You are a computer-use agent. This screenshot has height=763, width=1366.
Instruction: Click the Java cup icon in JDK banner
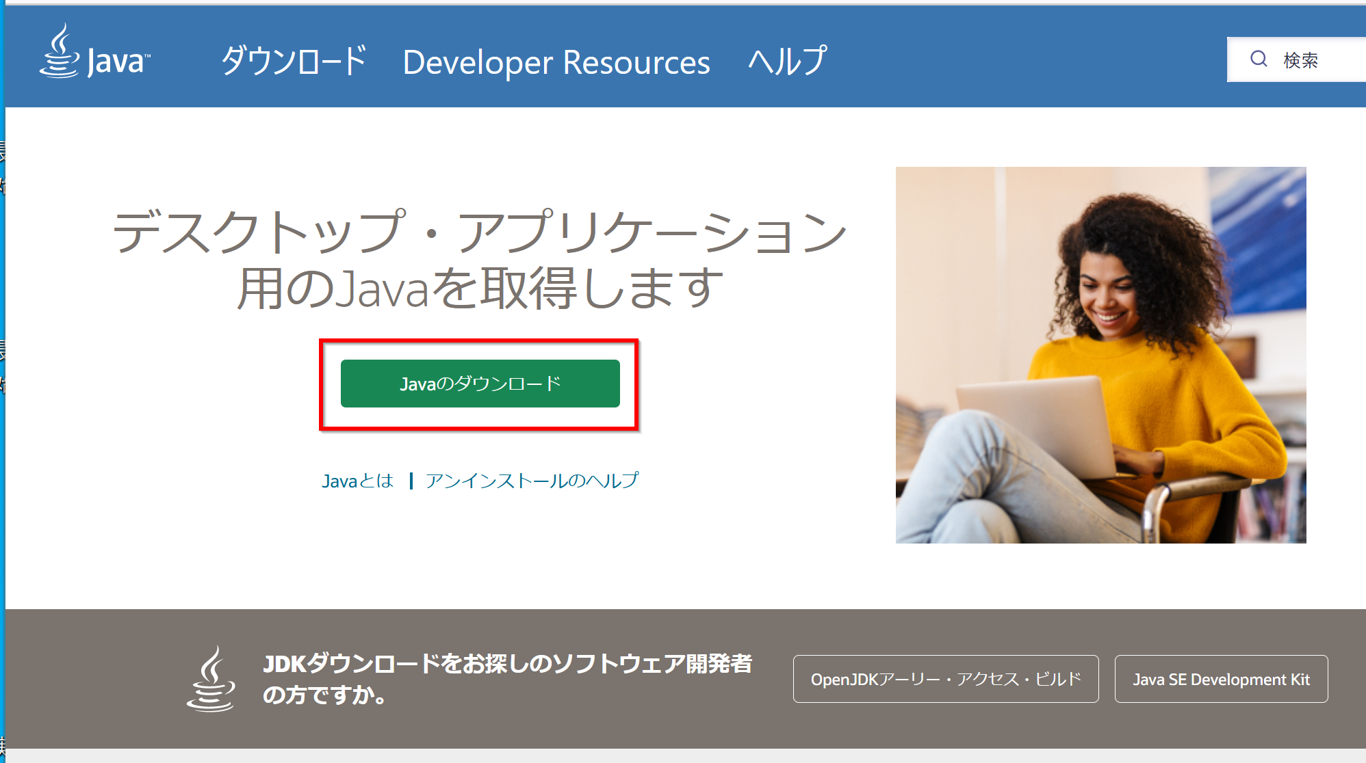click(211, 679)
